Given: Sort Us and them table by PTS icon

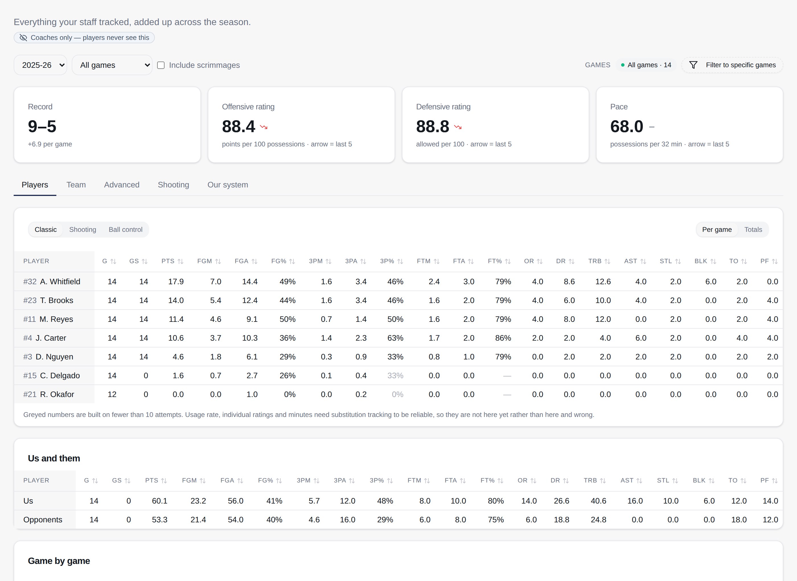Looking at the screenshot, I should [164, 481].
